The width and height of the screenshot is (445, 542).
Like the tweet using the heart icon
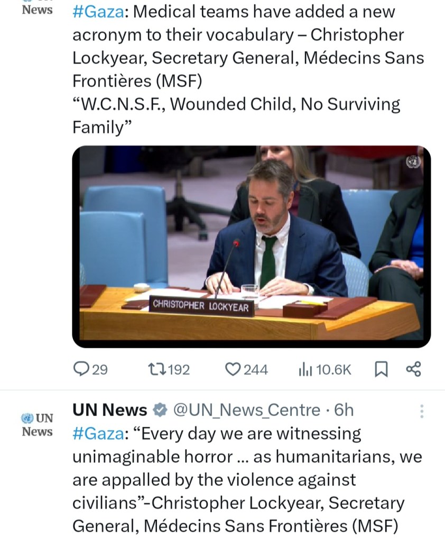(x=233, y=369)
